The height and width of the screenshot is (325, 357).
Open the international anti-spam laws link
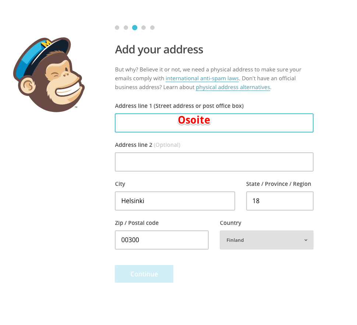[x=202, y=78]
